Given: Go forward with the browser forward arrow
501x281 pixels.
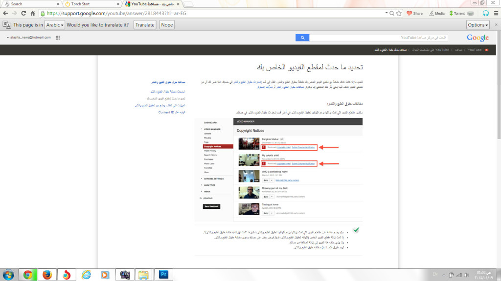Looking at the screenshot, I should [14, 13].
